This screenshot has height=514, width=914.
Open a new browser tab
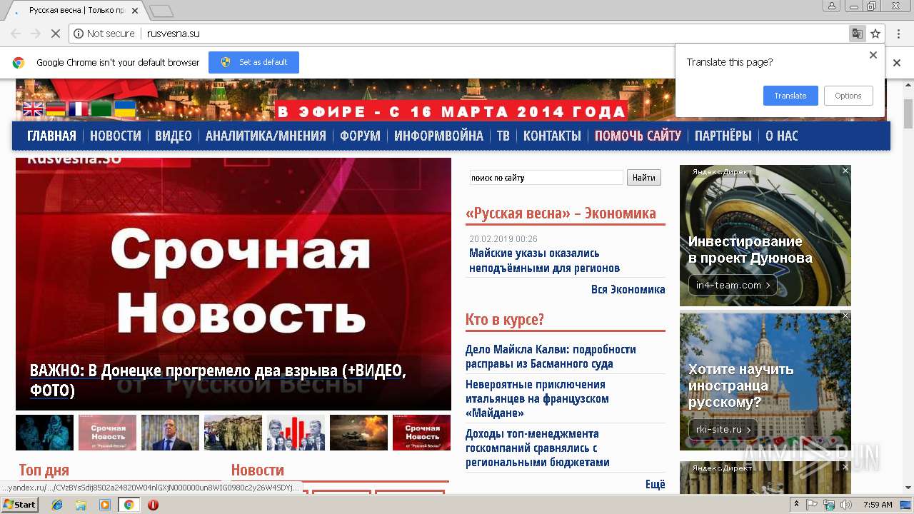[x=161, y=11]
